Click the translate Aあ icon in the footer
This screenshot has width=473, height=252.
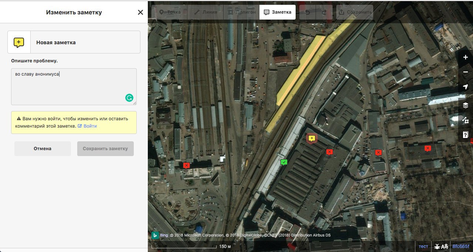coord(445,246)
